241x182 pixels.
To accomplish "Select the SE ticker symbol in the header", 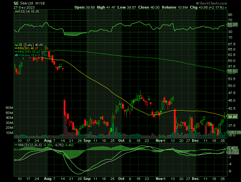I will 16,3.
